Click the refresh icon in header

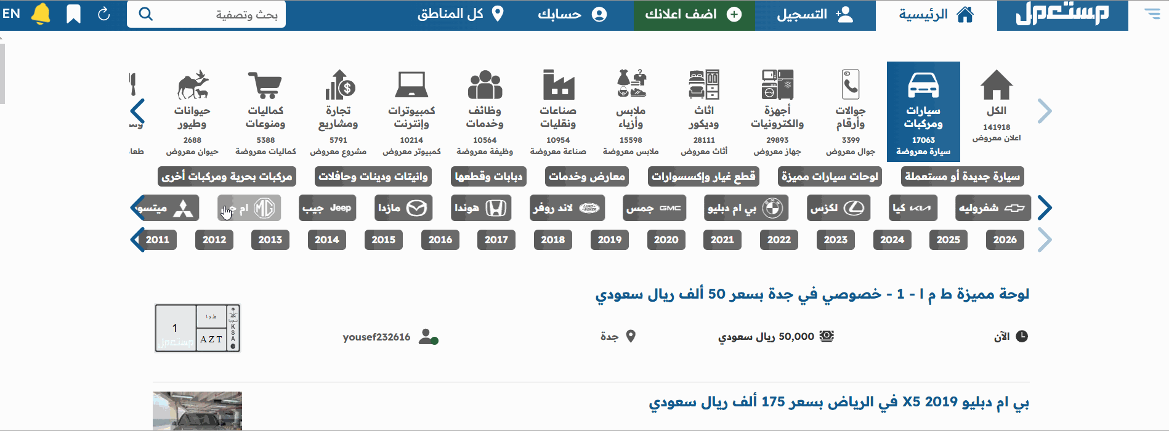pyautogui.click(x=104, y=14)
